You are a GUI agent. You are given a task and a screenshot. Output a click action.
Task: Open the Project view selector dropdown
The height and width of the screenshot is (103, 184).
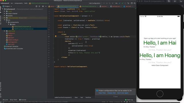tap(7, 6)
